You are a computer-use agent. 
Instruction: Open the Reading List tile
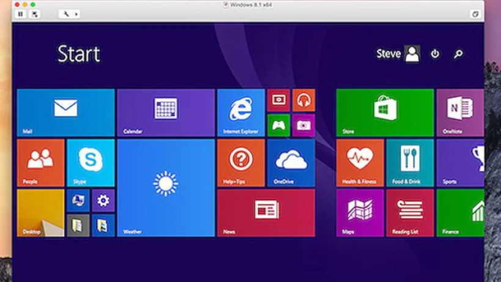(x=410, y=213)
